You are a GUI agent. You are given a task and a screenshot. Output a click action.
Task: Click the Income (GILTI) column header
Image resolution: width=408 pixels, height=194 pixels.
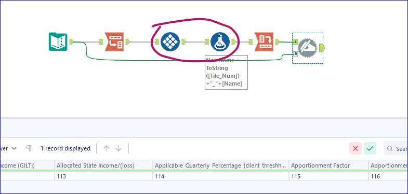(27, 165)
